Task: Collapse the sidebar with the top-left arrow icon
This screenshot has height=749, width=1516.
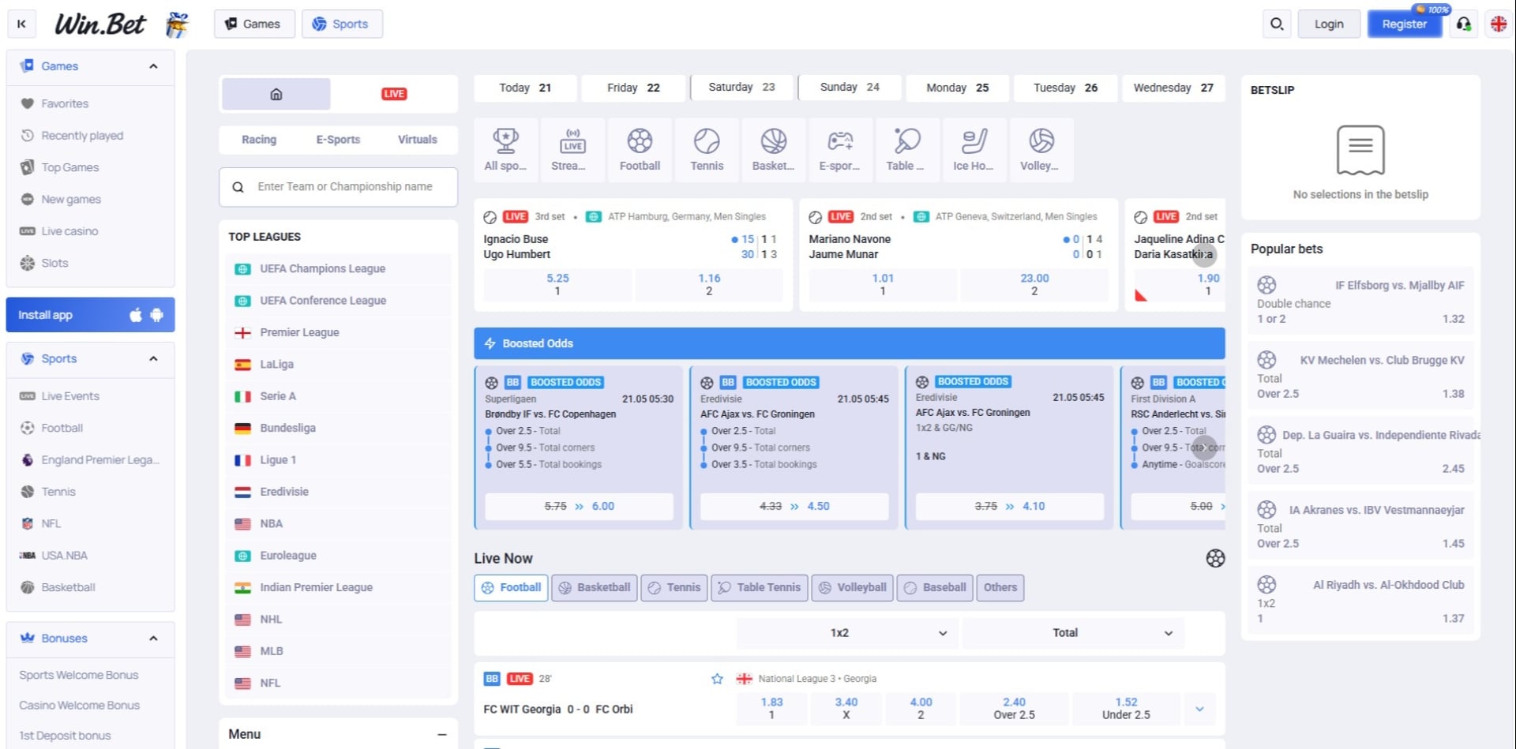Action: 21,24
